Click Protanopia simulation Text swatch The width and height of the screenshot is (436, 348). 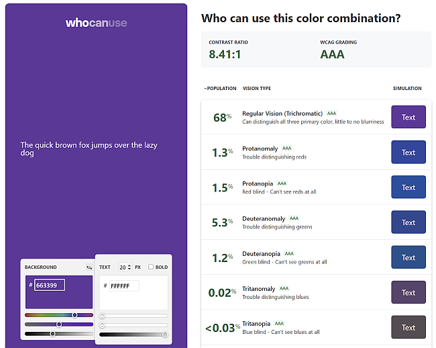tap(408, 187)
